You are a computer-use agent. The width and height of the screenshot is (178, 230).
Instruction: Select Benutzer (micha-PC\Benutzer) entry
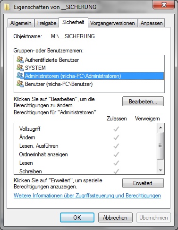coord(59,84)
